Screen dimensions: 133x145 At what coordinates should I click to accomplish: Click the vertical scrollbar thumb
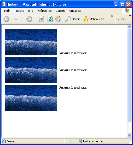coord(129,75)
